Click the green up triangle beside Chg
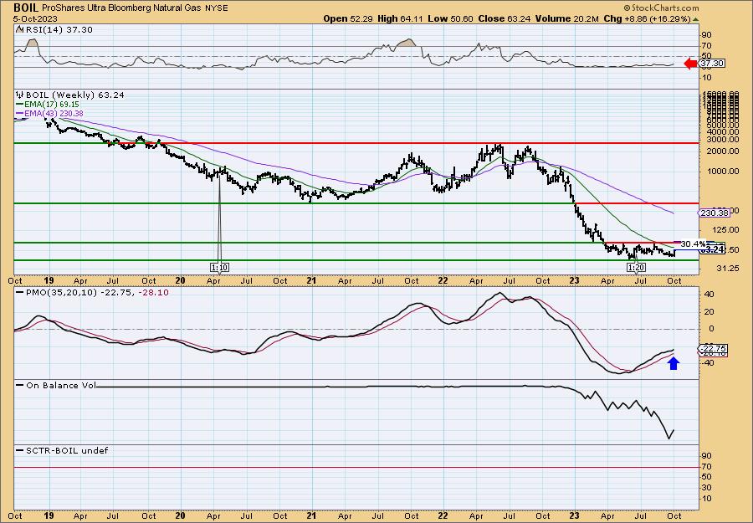The height and width of the screenshot is (523, 753). (x=695, y=19)
